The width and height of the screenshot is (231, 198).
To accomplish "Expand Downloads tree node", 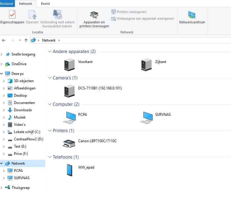I will [x=4, y=110].
